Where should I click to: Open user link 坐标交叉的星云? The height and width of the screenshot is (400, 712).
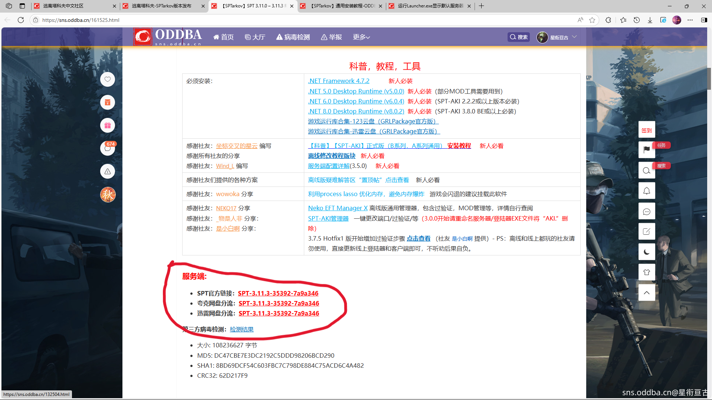[237, 146]
